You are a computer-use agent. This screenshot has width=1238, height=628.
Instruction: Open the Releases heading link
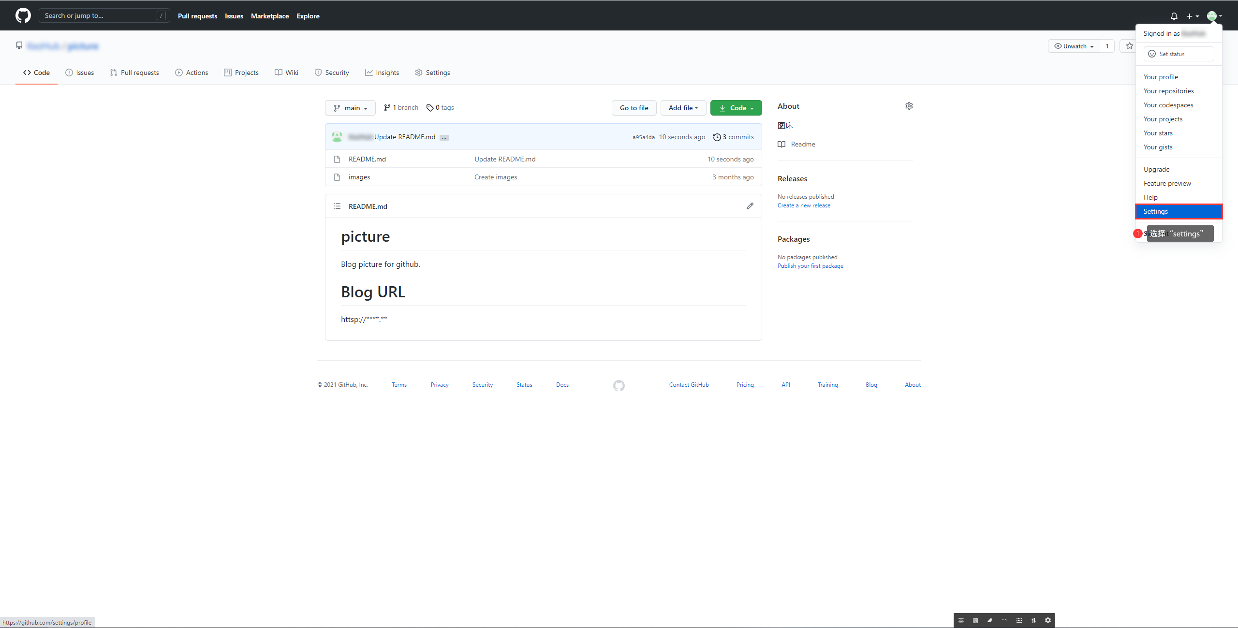pyautogui.click(x=792, y=178)
